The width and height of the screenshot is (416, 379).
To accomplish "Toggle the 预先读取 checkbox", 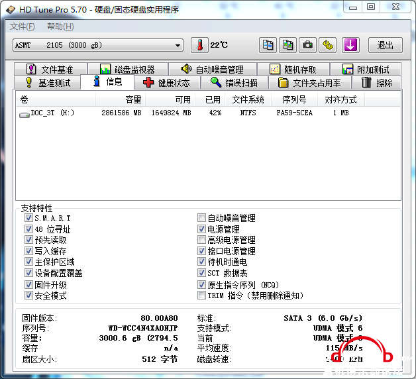I will point(28,240).
